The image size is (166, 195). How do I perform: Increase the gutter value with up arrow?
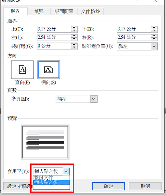click(74, 45)
